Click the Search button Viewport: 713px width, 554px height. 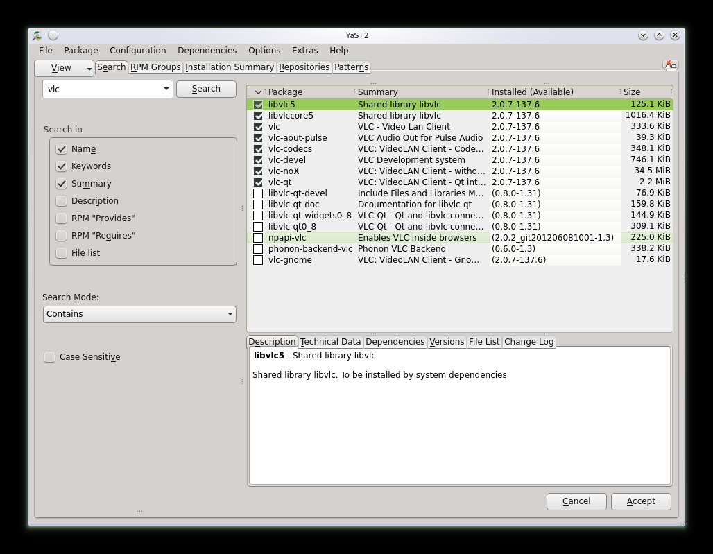tap(206, 89)
